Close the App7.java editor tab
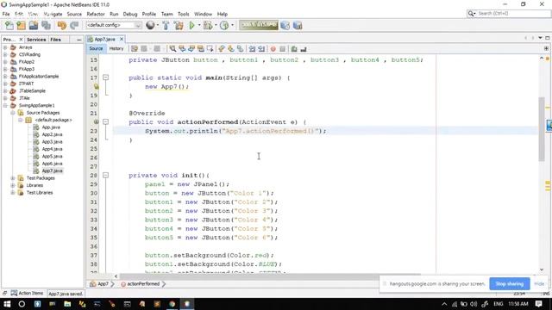 (x=122, y=39)
